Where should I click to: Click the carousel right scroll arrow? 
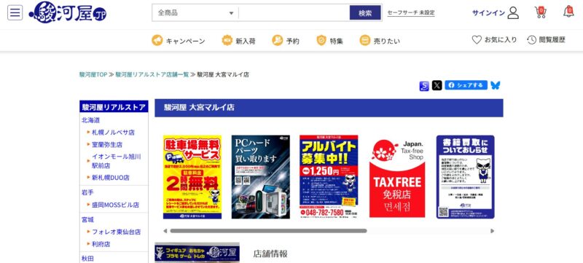(493, 231)
